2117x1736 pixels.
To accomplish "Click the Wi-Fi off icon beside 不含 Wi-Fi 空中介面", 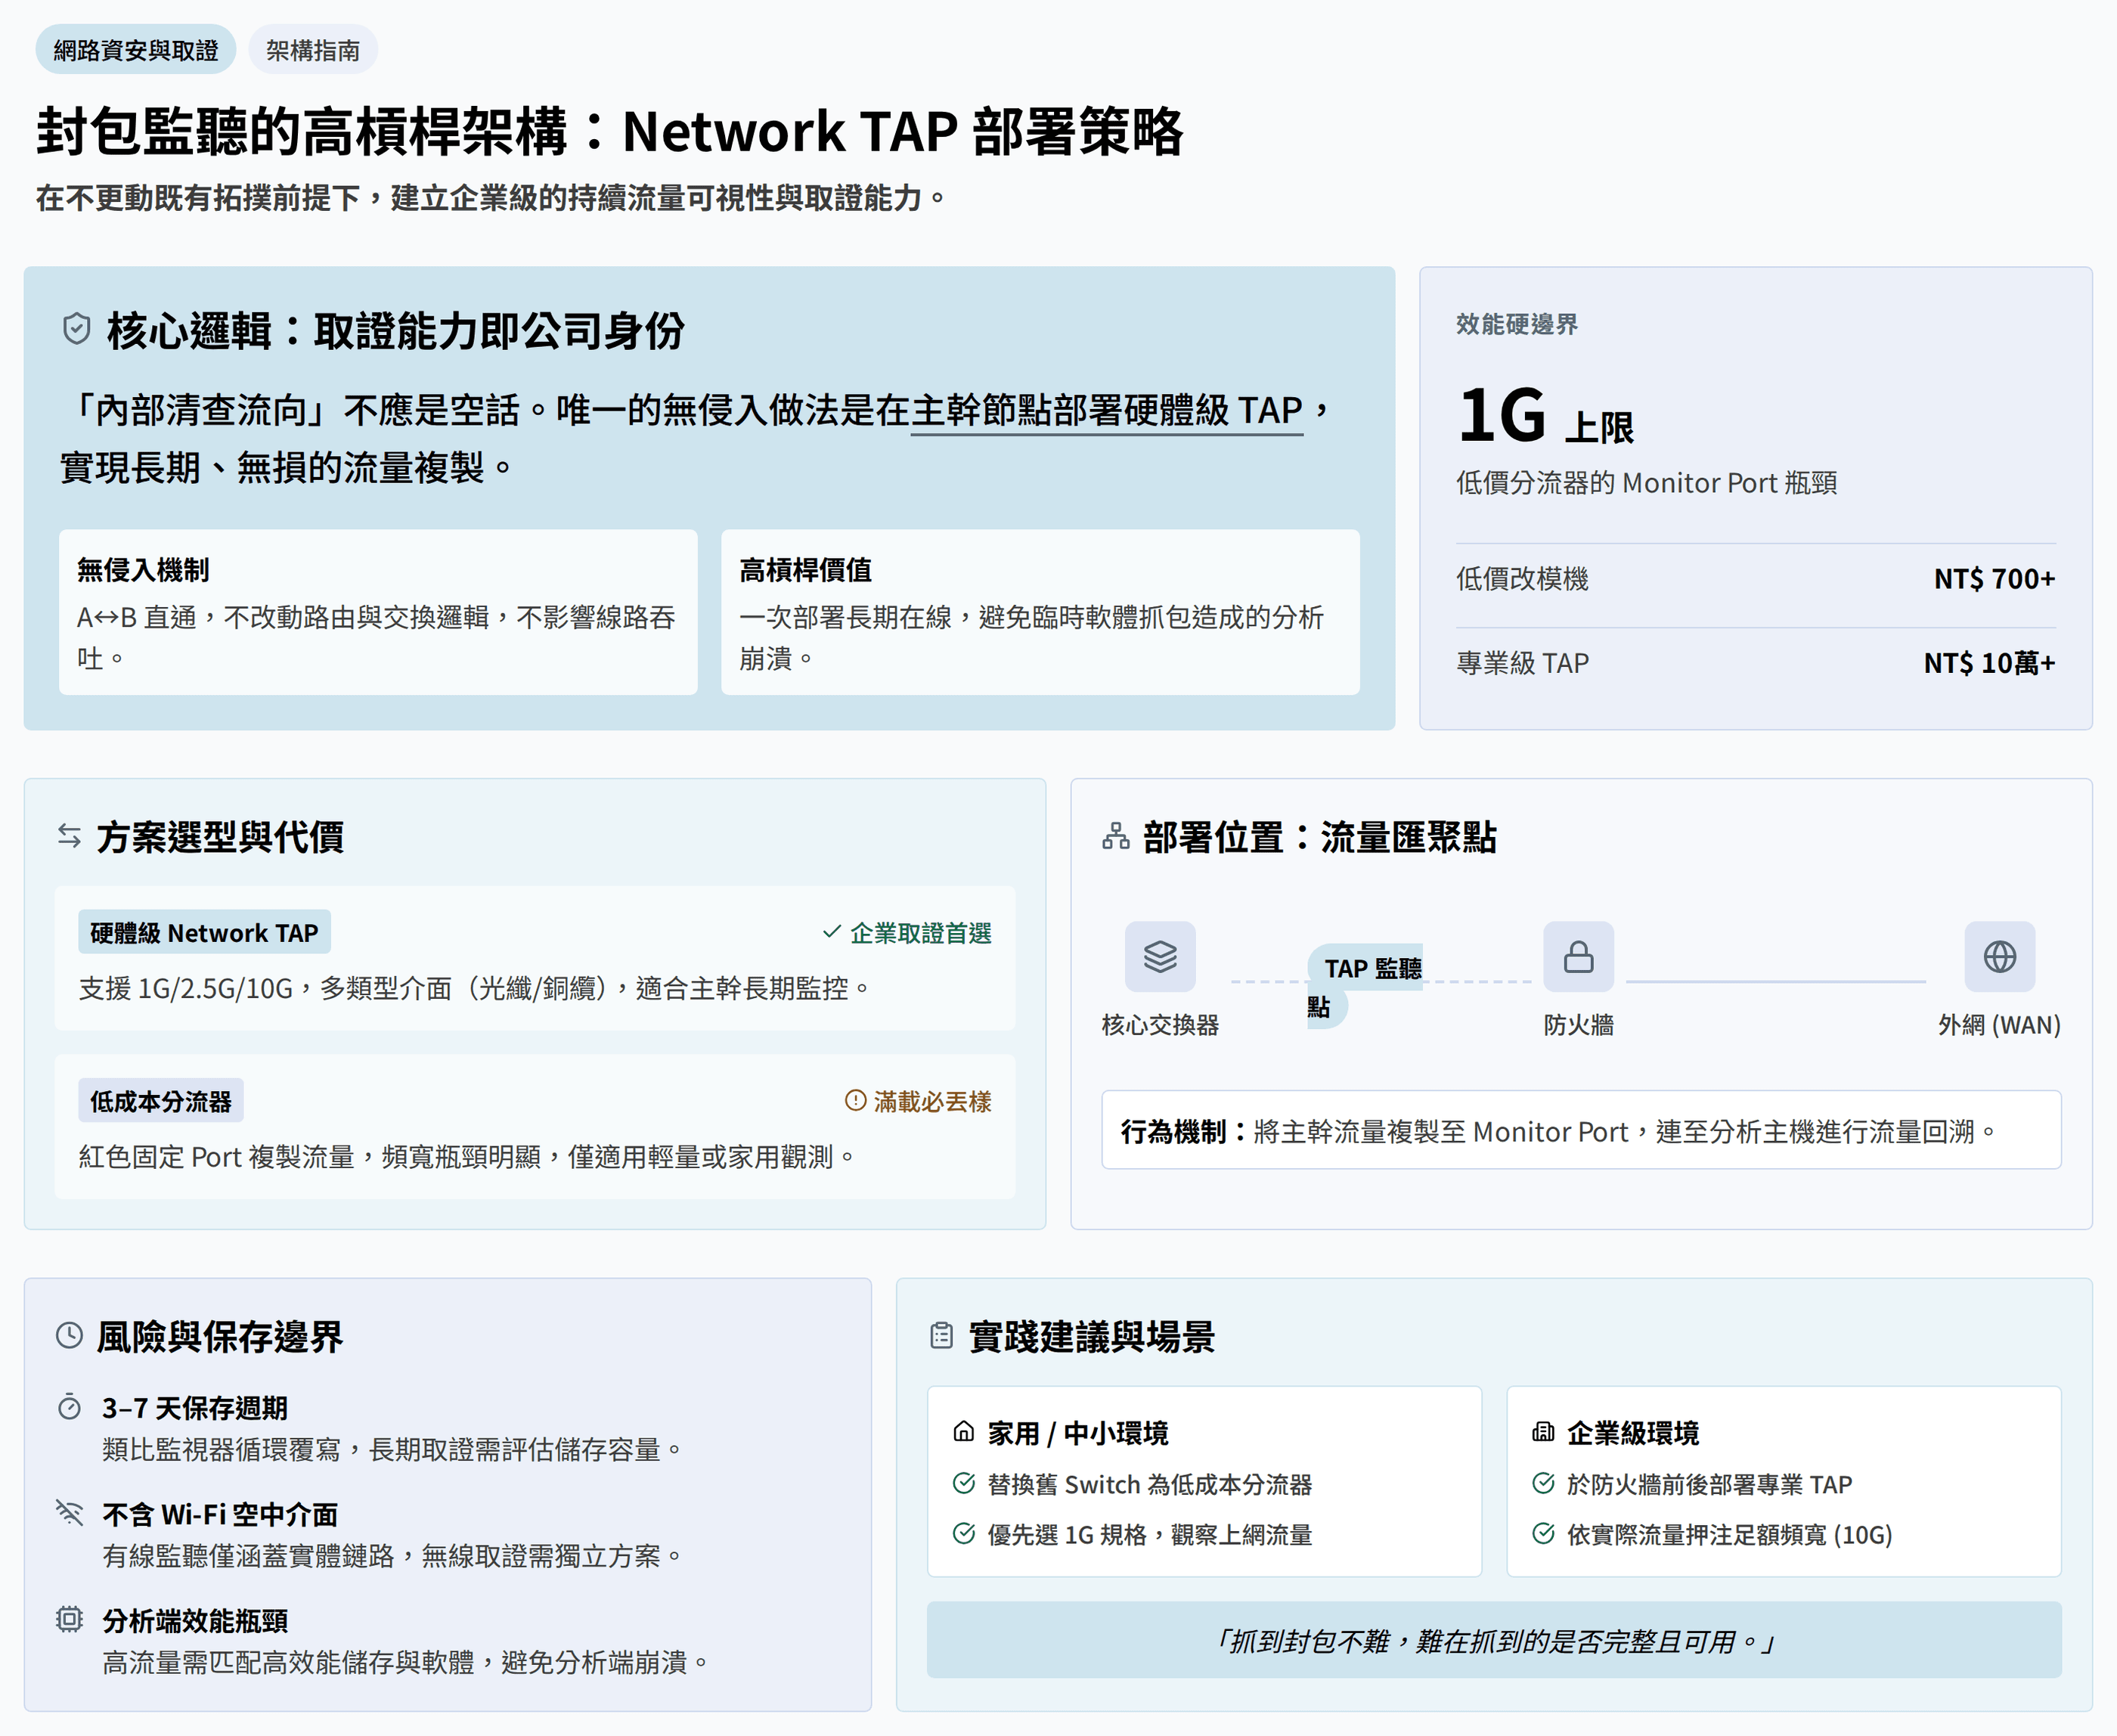I will tap(69, 1512).
